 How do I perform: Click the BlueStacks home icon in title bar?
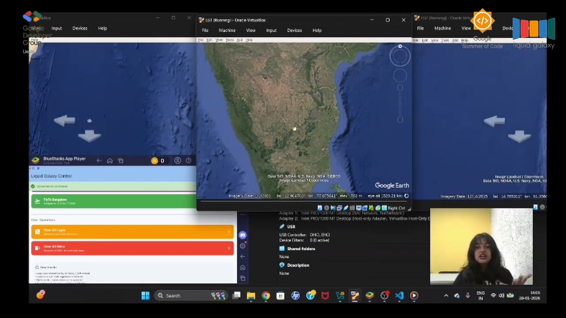110,161
